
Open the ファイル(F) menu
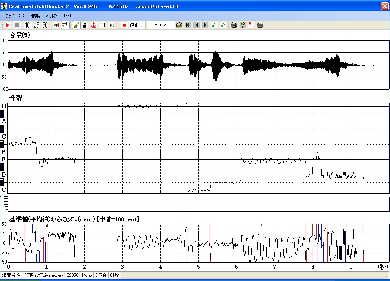[15, 16]
